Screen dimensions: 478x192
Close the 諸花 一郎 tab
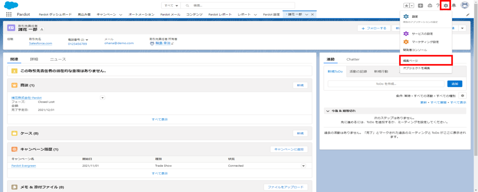(x=313, y=14)
